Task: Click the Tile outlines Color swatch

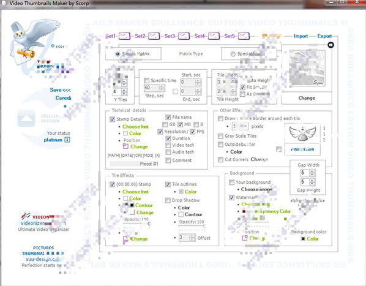Action: [x=181, y=192]
